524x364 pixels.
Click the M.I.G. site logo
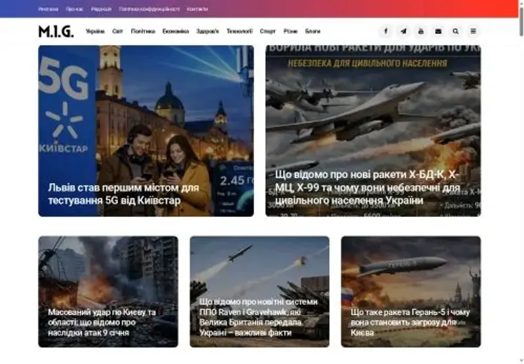point(56,31)
